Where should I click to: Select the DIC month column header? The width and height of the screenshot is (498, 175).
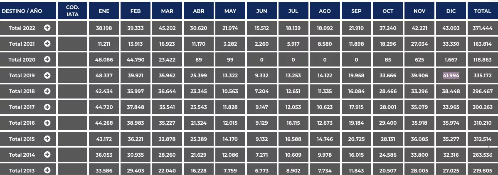tap(451, 11)
